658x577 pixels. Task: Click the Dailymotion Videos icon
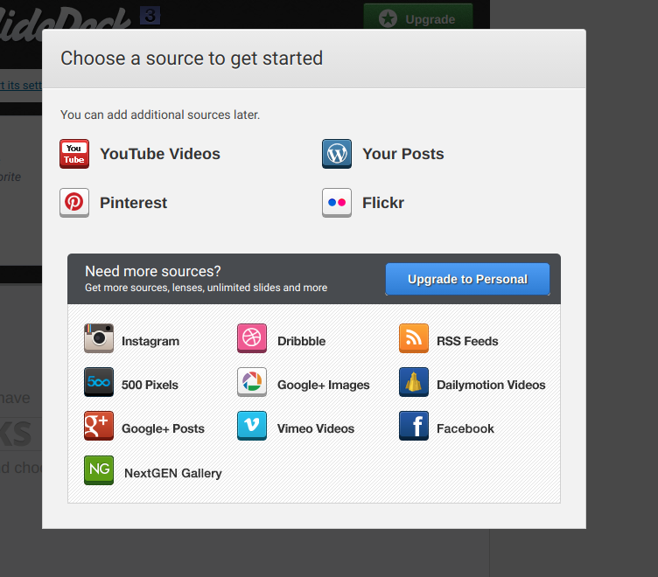point(414,382)
